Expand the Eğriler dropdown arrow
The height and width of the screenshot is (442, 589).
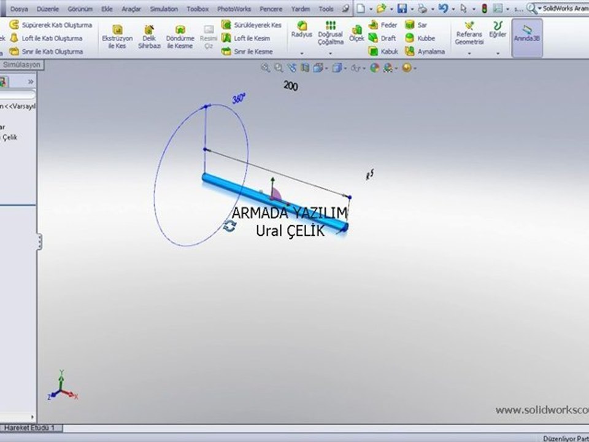coord(498,54)
